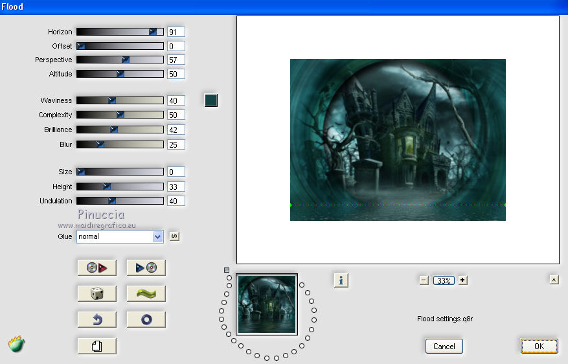Click the Flaming Pear logo icon
568x364 pixels.
[x=17, y=344]
